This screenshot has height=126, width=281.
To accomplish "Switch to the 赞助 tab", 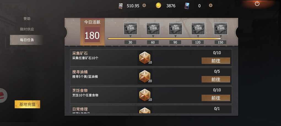I will click(27, 19).
